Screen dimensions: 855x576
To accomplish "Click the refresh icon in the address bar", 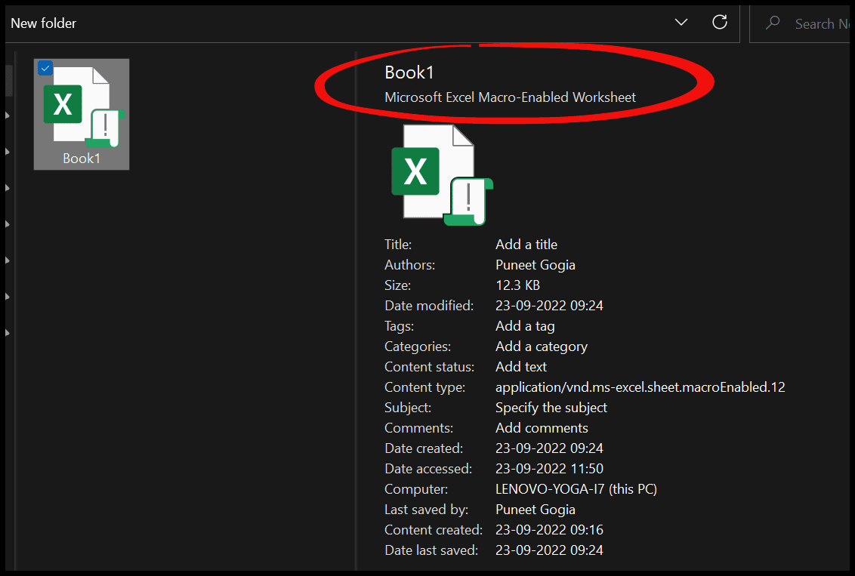I will click(x=719, y=22).
